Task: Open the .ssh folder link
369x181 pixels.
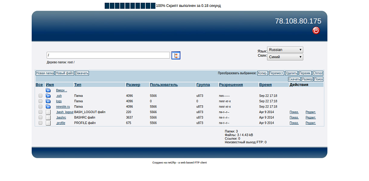Action: click(x=59, y=96)
